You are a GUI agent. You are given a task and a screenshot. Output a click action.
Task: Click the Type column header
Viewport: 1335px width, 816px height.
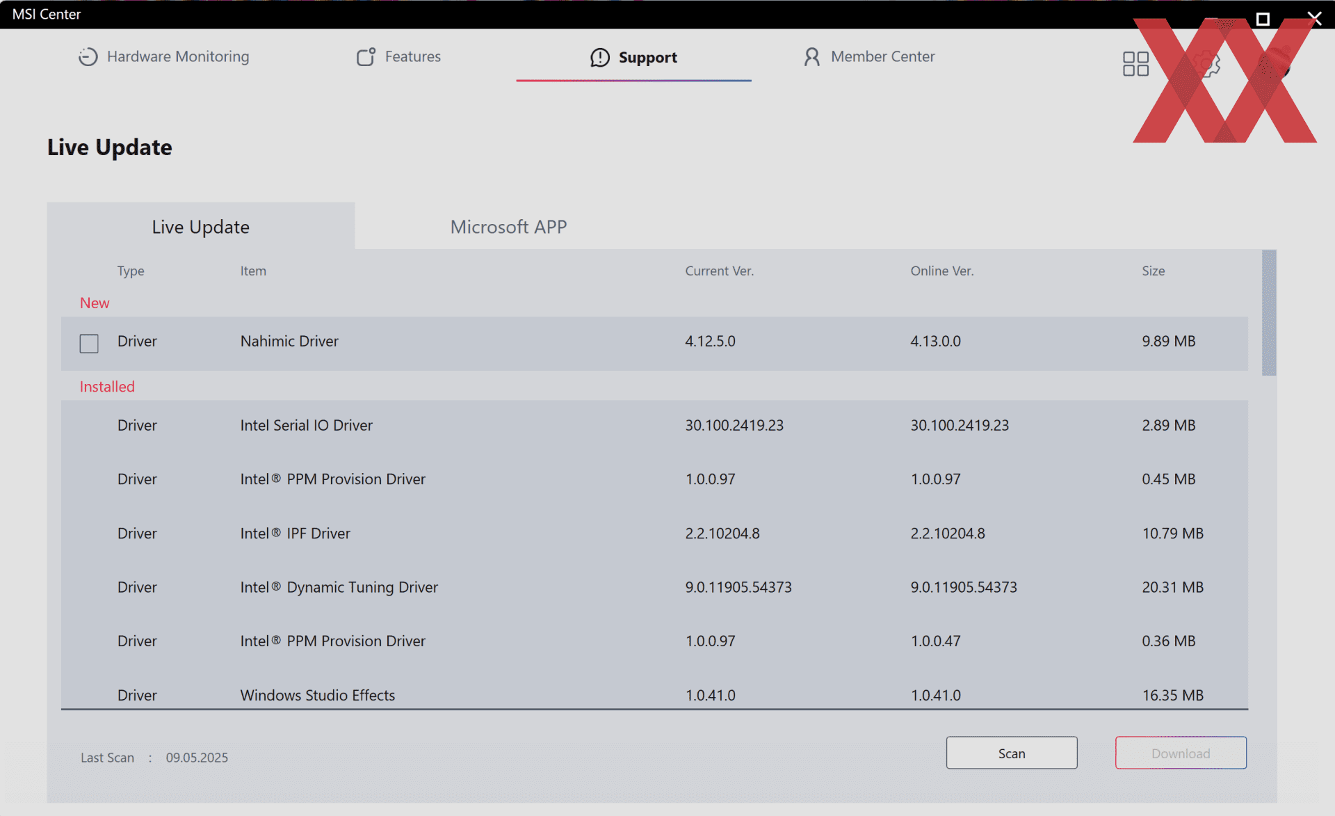[x=131, y=271]
